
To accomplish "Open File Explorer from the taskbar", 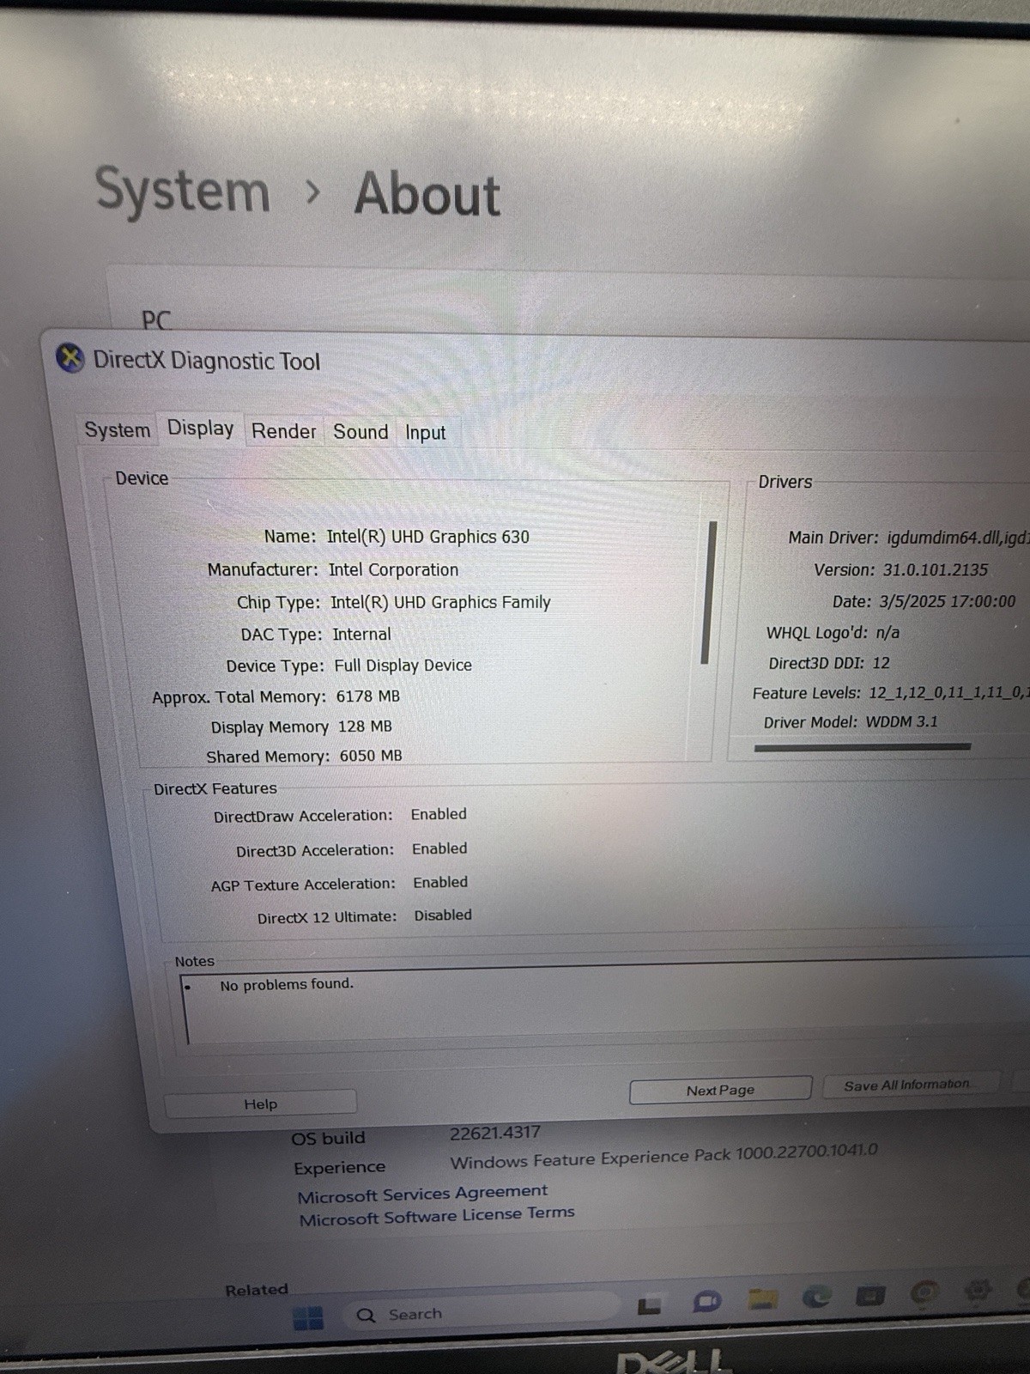I will 762,1299.
